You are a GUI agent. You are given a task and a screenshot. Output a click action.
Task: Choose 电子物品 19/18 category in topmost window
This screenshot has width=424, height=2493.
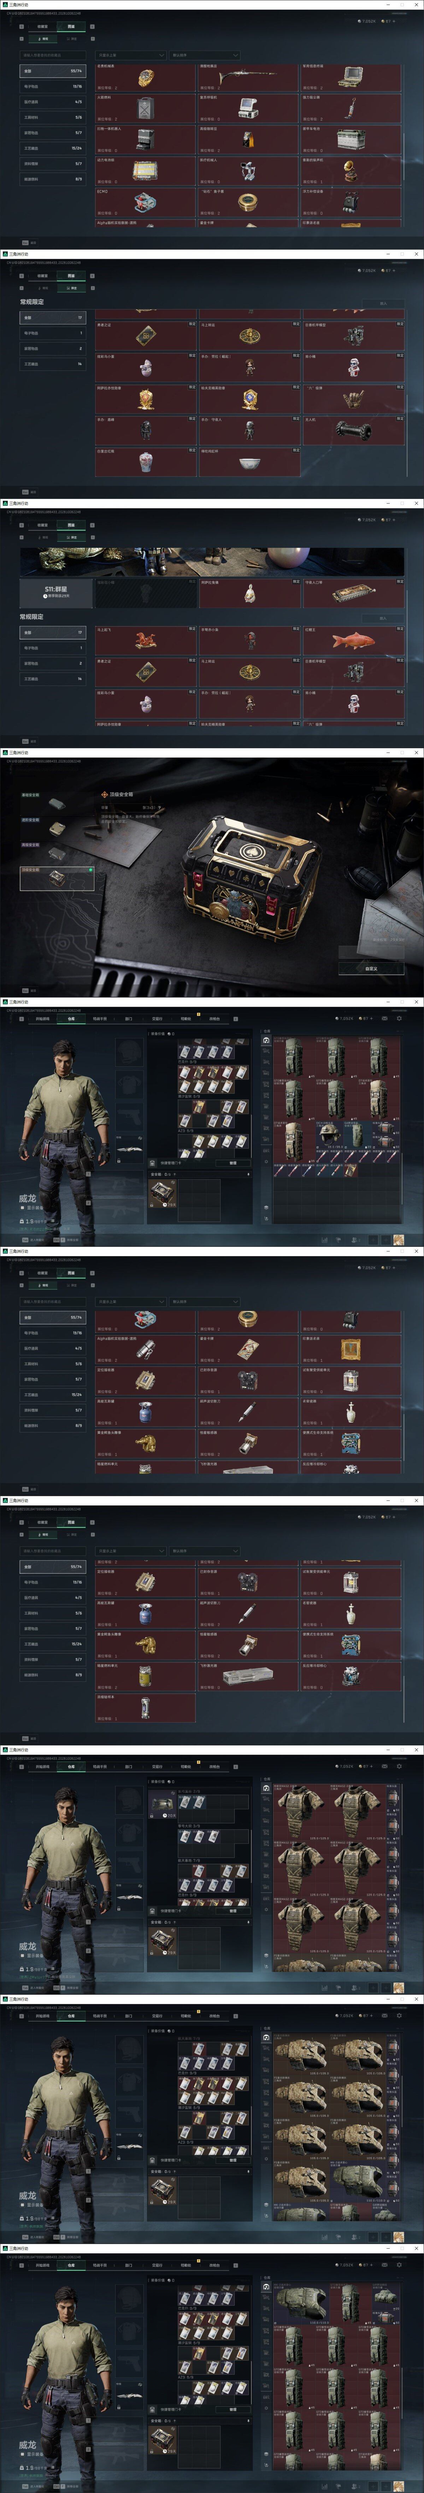52,86
